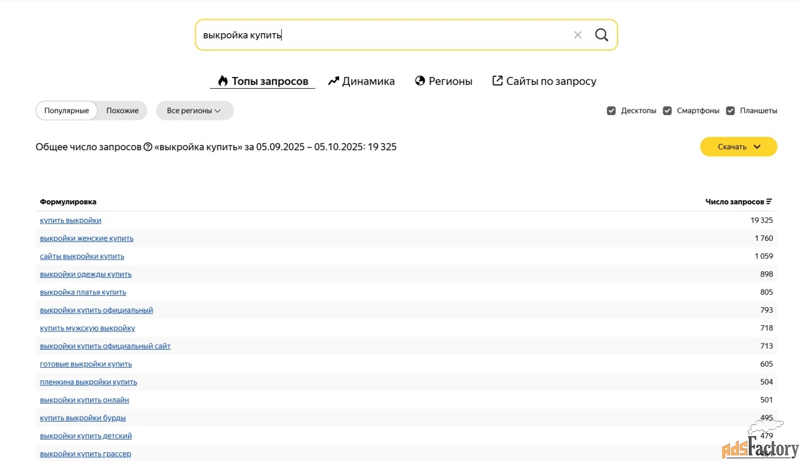Click the globe icon for Регионы

pyautogui.click(x=420, y=81)
